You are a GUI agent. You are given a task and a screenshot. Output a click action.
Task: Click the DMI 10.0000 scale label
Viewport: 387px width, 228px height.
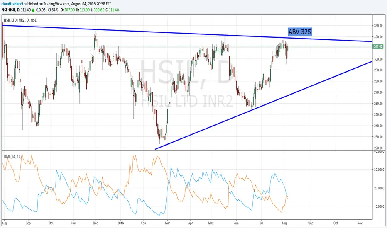pyautogui.click(x=379, y=206)
